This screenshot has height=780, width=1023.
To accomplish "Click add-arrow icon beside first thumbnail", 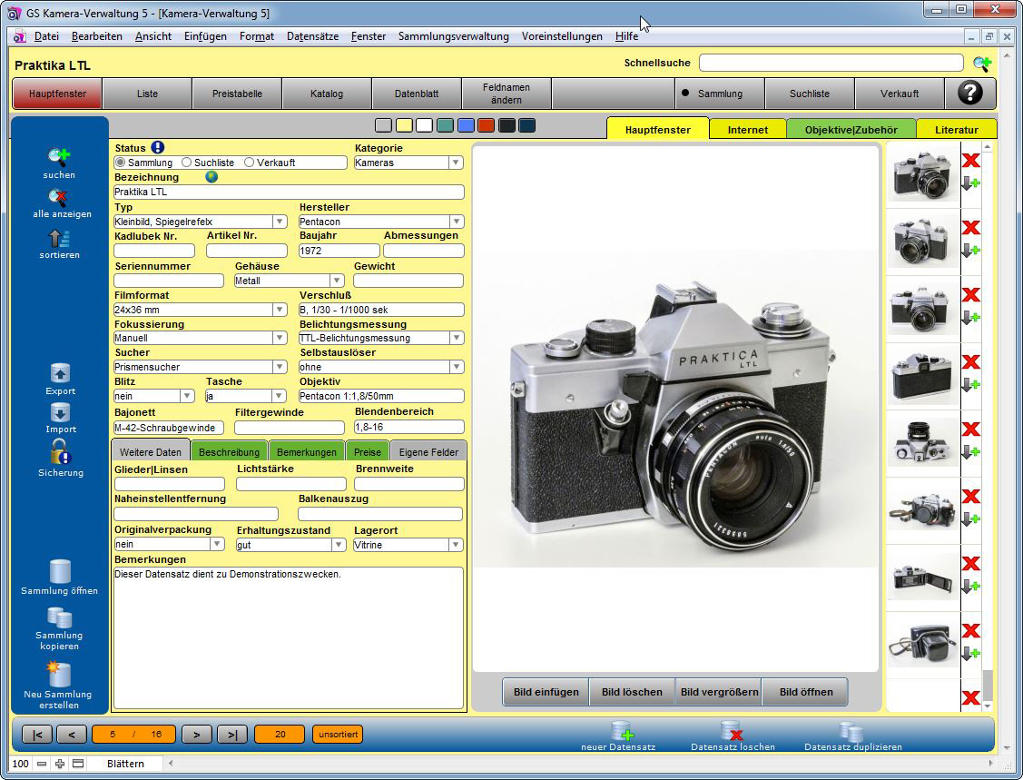I will coord(971,183).
